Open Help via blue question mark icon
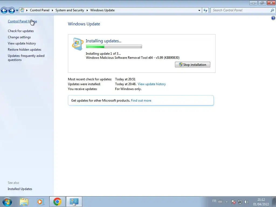 (x=273, y=18)
